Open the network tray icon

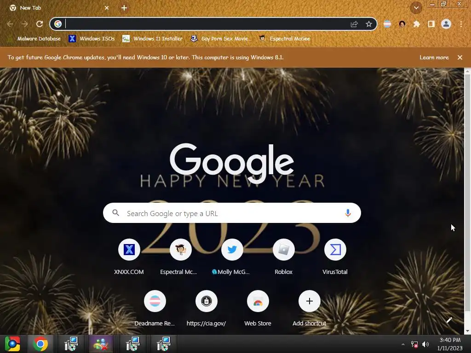point(414,344)
